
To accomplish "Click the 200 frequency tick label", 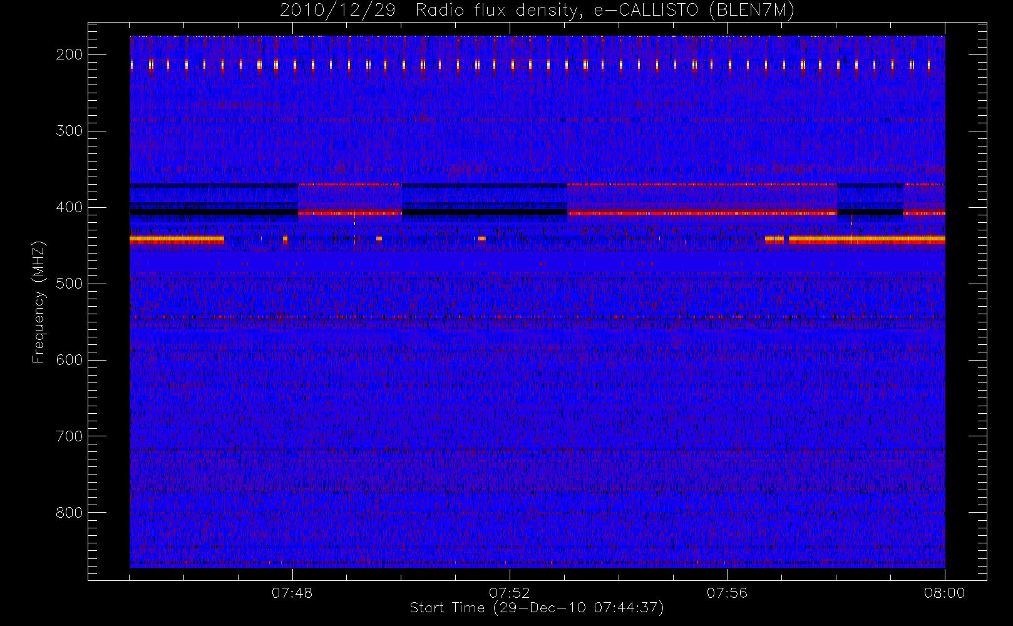I will click(69, 54).
